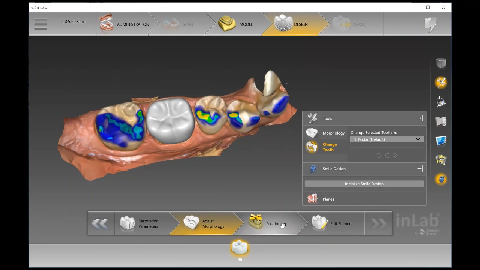The width and height of the screenshot is (480, 270).
Task: Click the white restoration crown on model
Action: pos(171,120)
